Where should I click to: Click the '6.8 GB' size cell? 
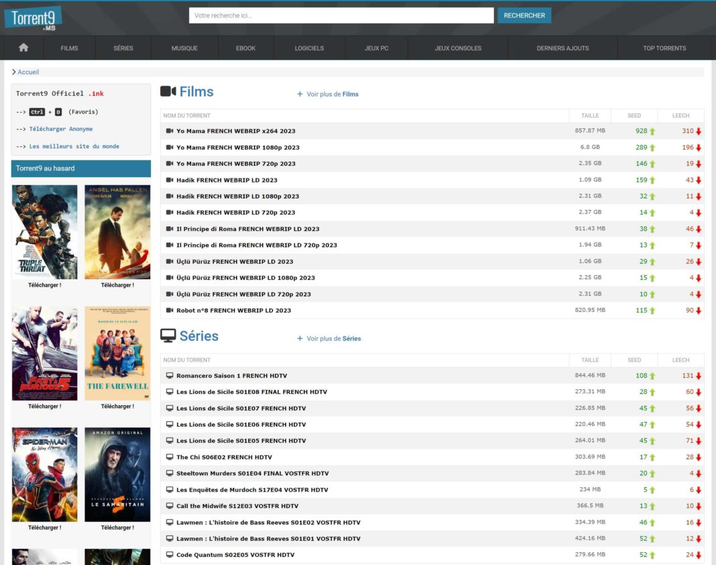pos(590,147)
